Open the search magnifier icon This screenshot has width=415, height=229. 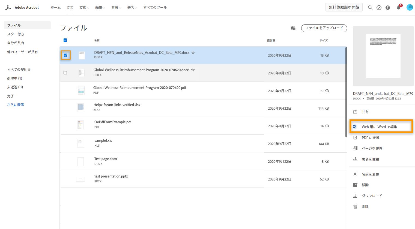tap(370, 8)
